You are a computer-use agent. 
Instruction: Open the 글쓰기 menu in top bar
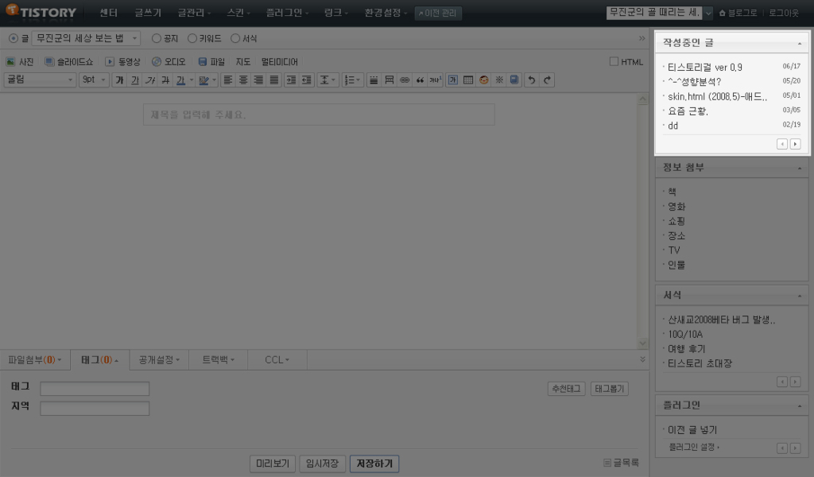(x=148, y=13)
